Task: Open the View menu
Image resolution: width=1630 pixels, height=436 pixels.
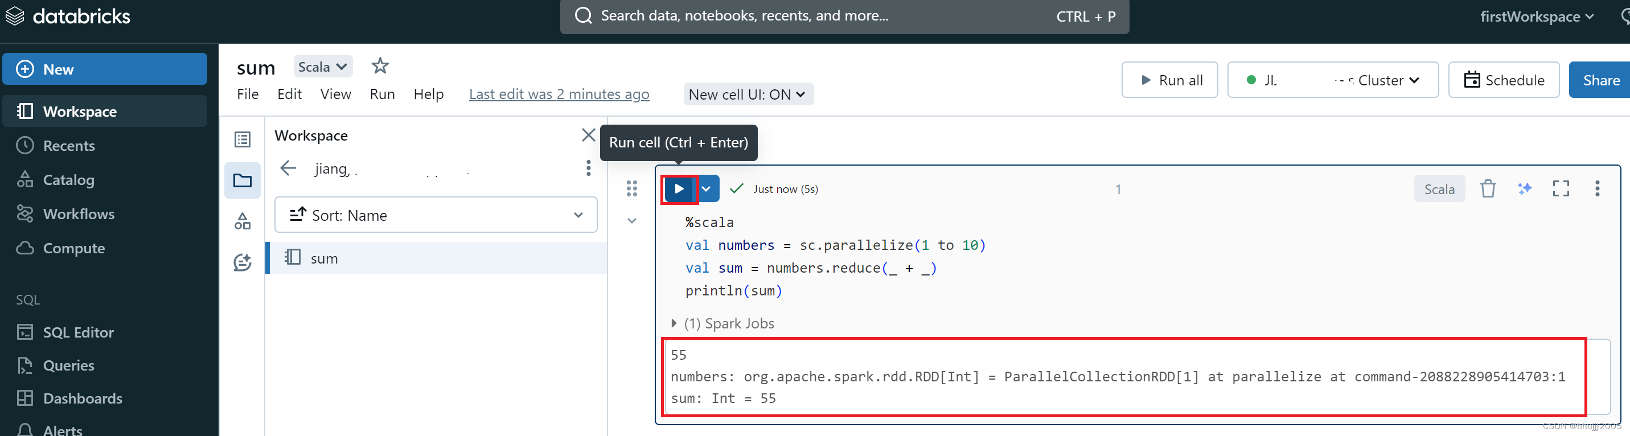Action: [335, 94]
